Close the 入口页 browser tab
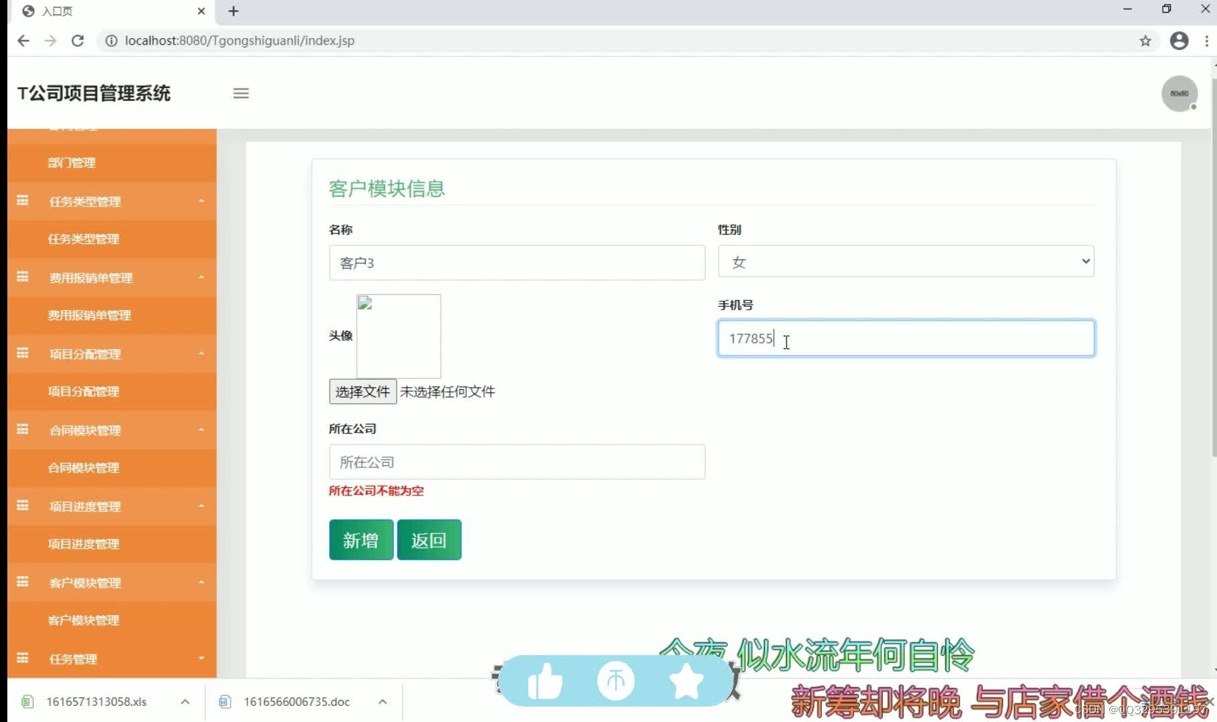The height and width of the screenshot is (722, 1217). [201, 11]
